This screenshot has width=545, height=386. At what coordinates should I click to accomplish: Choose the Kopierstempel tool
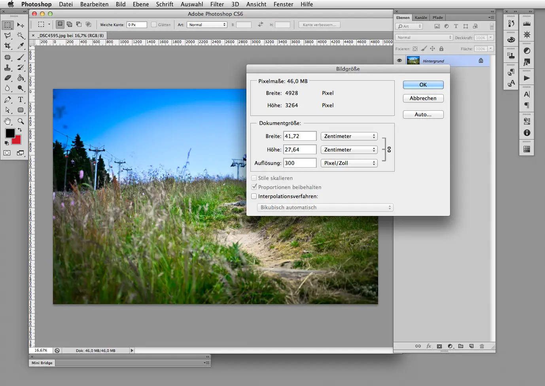pyautogui.click(x=7, y=67)
